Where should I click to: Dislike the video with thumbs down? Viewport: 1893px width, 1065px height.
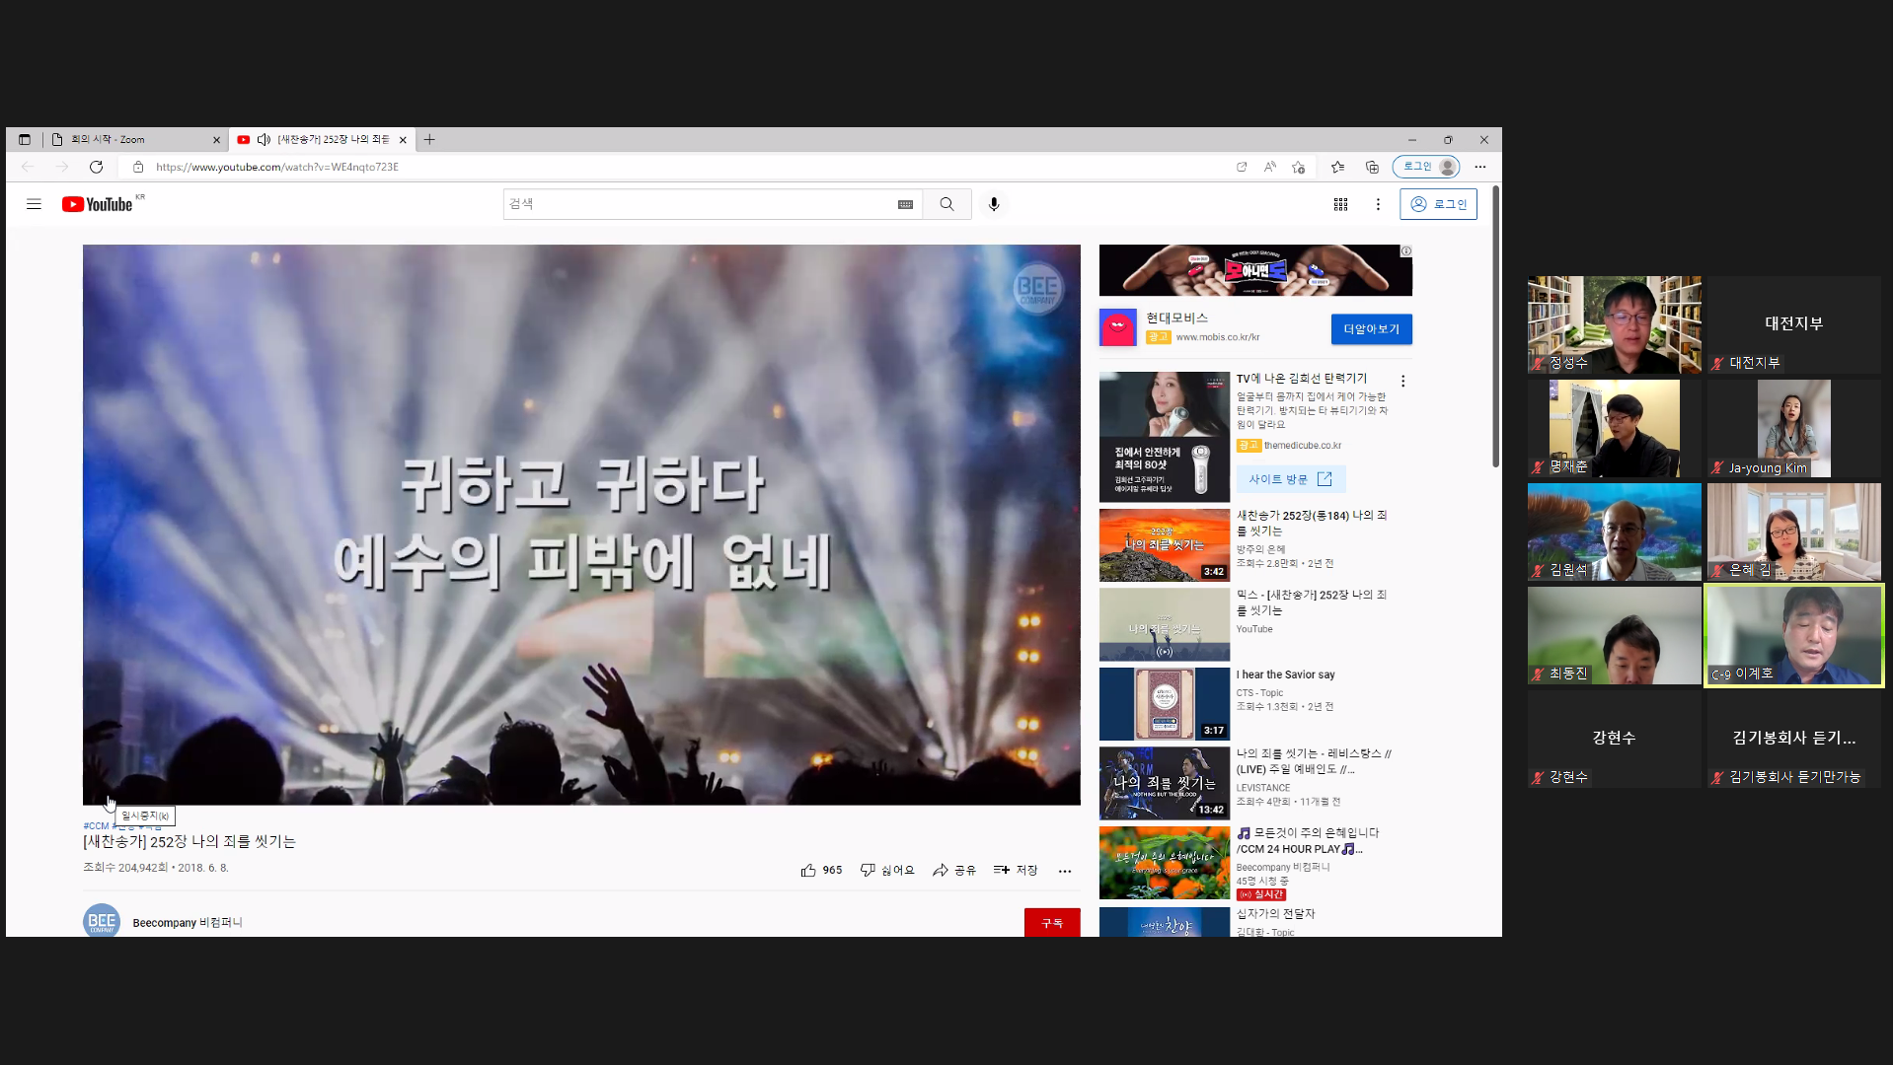pos(887,870)
